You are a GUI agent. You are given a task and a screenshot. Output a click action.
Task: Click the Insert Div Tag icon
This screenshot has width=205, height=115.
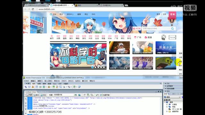click(40, 87)
